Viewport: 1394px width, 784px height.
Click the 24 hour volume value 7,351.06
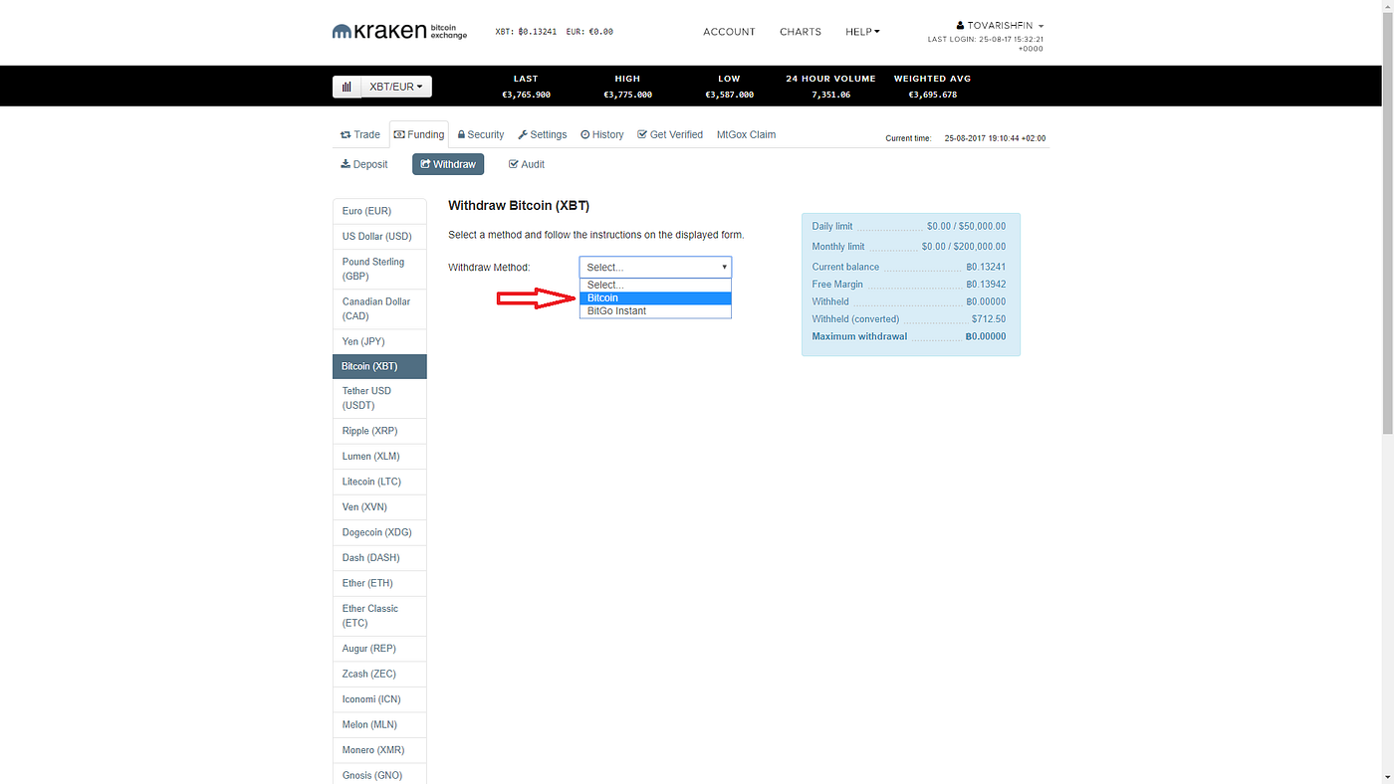click(830, 95)
